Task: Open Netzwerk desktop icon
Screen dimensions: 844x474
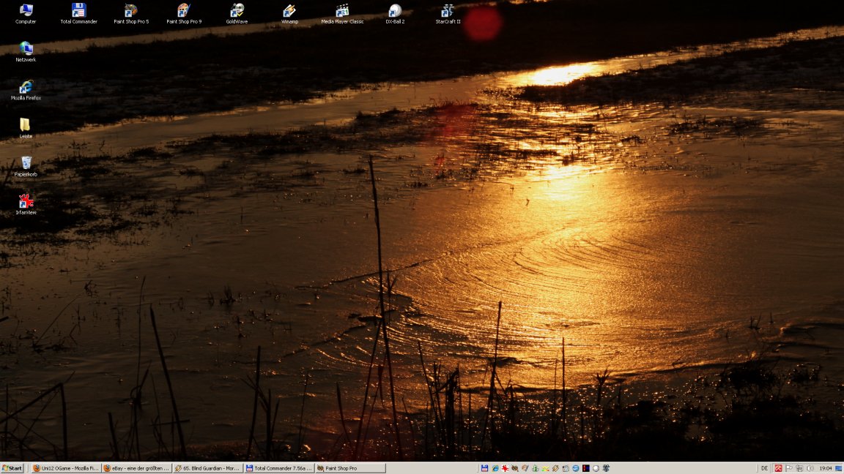Action: click(26, 52)
